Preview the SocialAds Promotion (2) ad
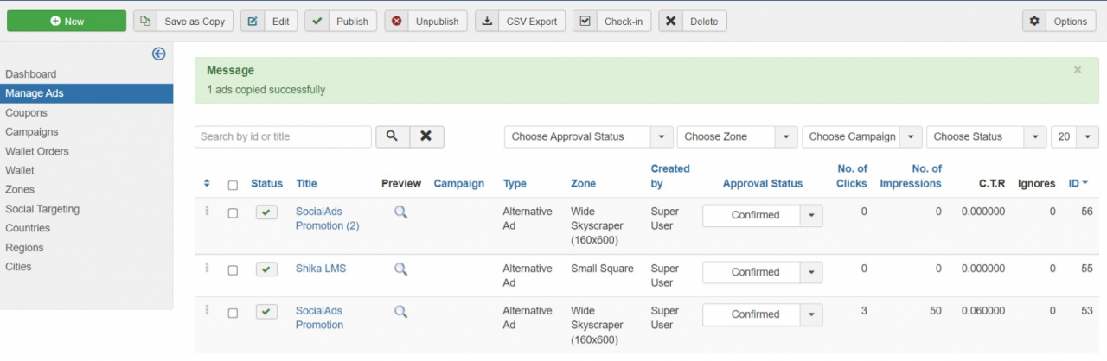 tap(400, 212)
